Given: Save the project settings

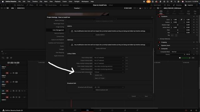Looking at the screenshot, I should coord(146,96).
